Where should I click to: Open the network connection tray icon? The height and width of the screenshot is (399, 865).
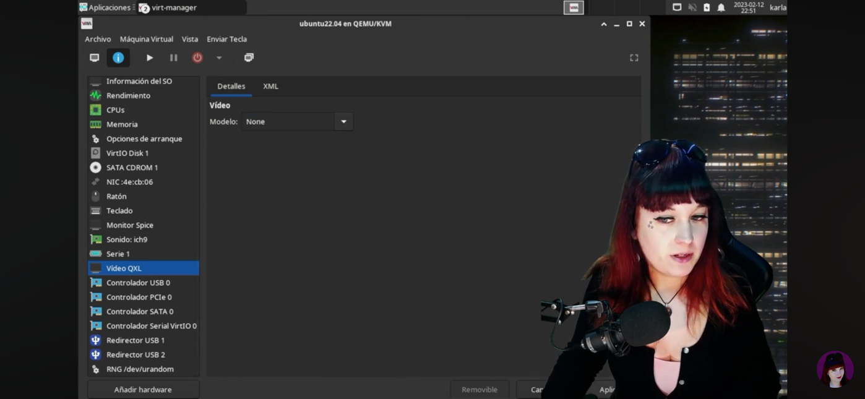(677, 7)
